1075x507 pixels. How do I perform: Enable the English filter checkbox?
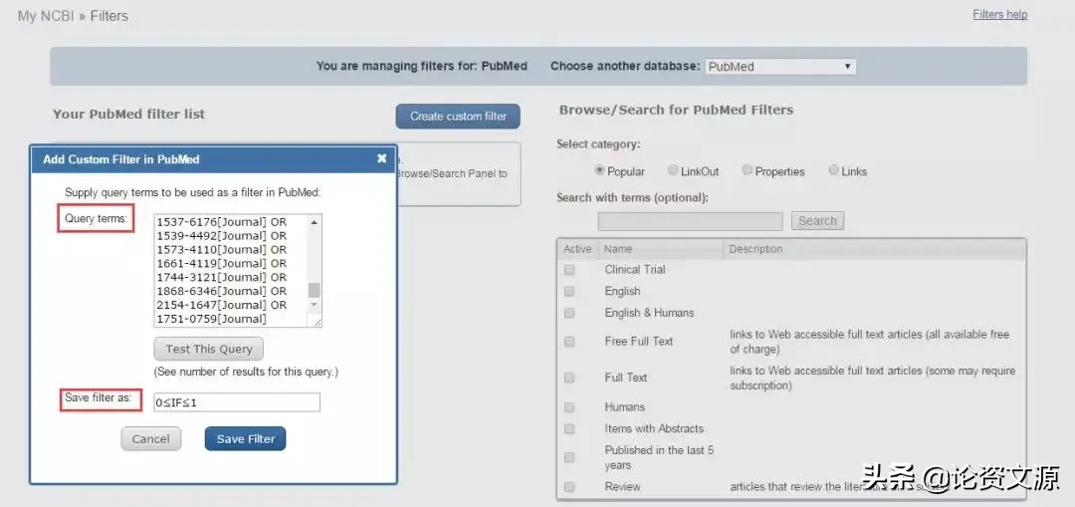click(569, 292)
